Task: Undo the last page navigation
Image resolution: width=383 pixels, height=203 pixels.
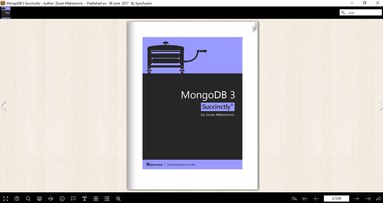Action: pyautogui.click(x=294, y=199)
